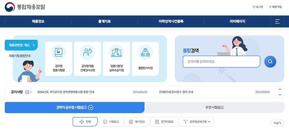Select the 합격자발표 filter button
This screenshot has width=289, height=131.
[164, 122]
